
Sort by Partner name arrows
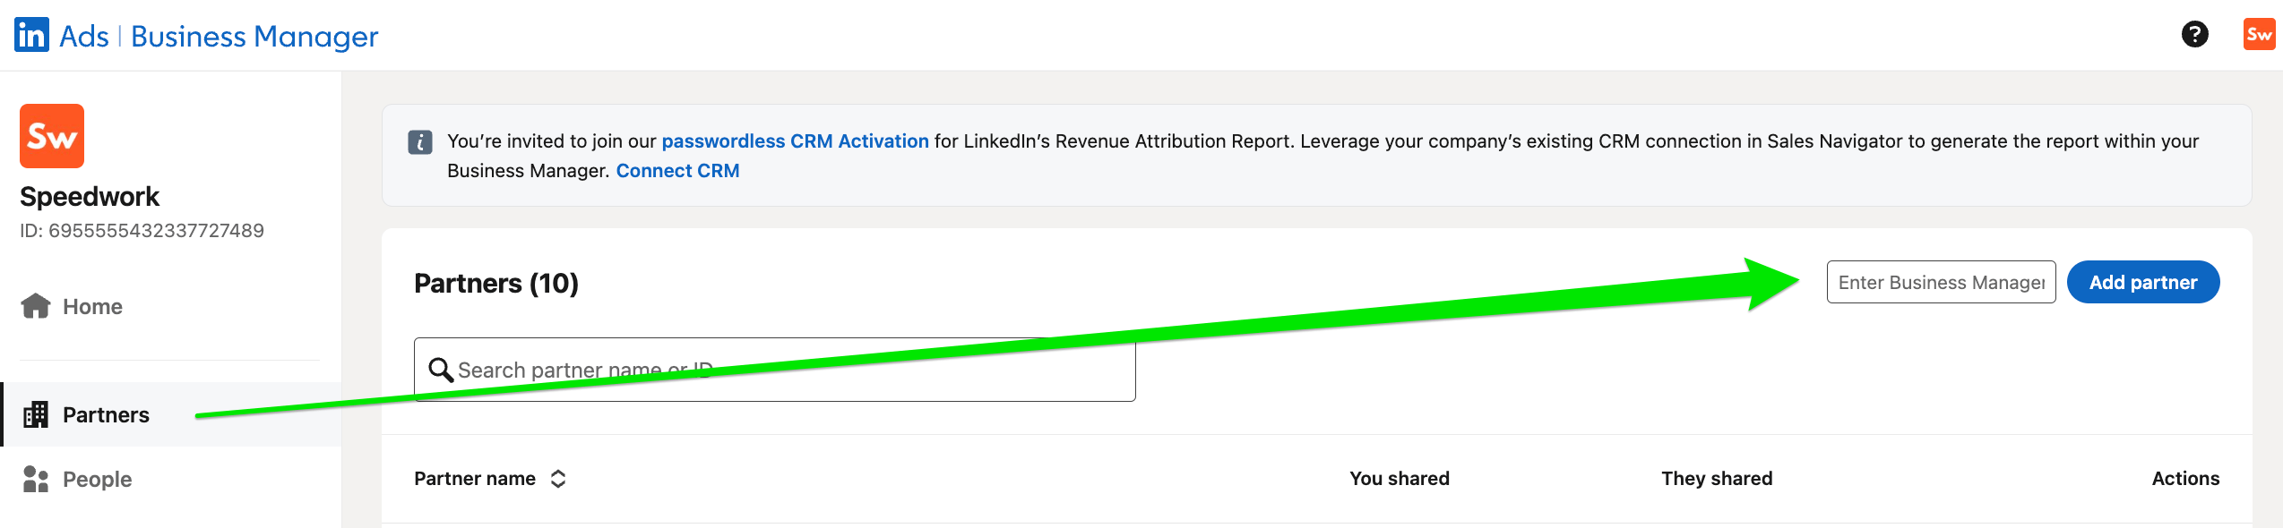click(558, 479)
